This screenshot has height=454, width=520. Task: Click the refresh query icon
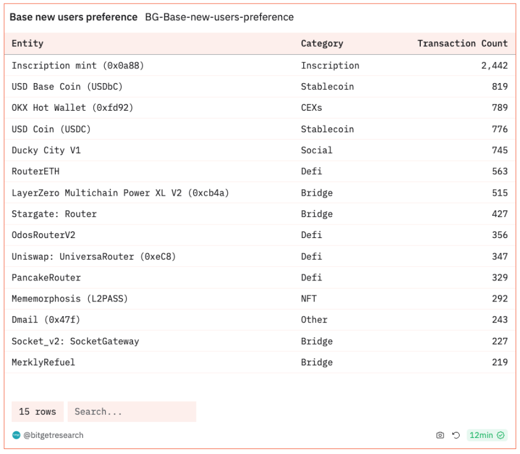456,436
